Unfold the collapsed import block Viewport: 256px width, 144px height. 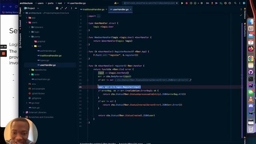98,16
